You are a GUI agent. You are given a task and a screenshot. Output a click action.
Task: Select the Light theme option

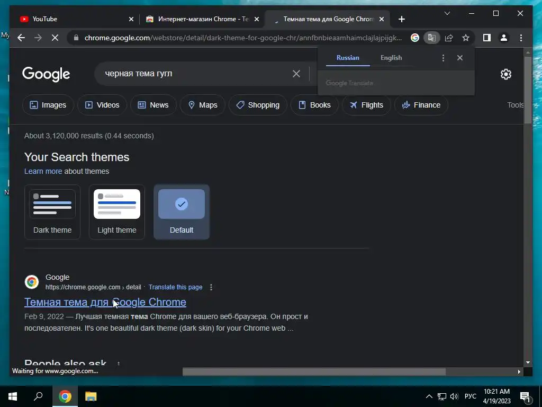tap(117, 212)
